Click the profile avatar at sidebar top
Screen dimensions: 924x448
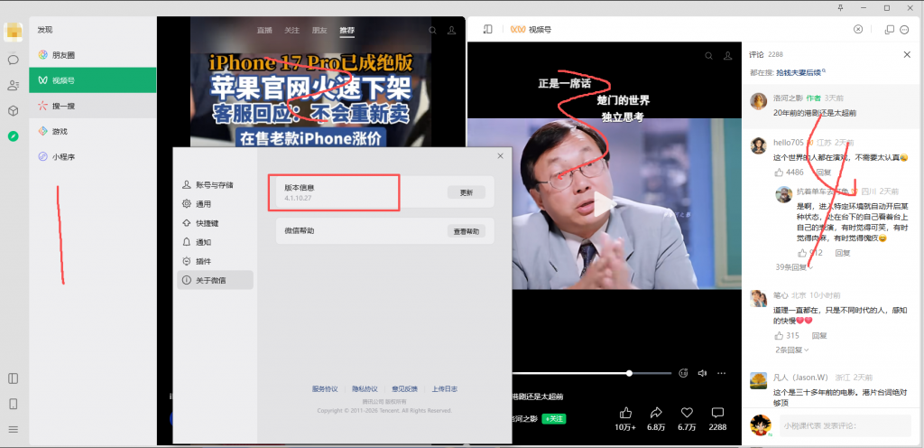13,32
